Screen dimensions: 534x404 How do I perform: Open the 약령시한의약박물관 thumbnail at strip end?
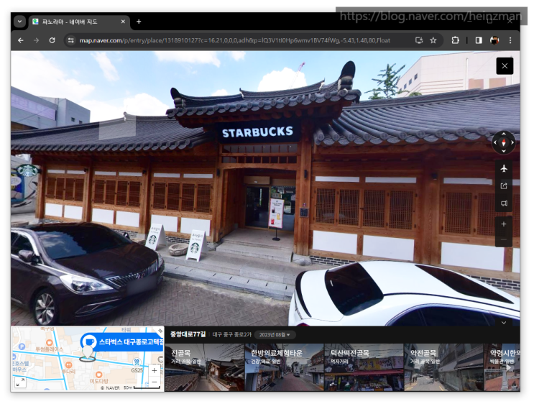(x=502, y=367)
